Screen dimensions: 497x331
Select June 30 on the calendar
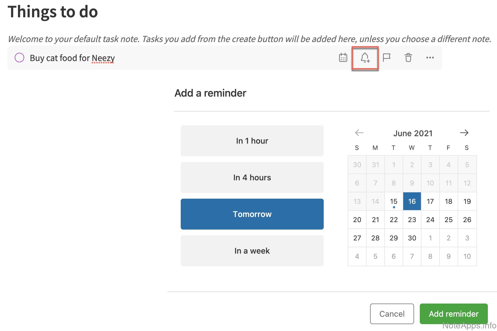tap(412, 238)
